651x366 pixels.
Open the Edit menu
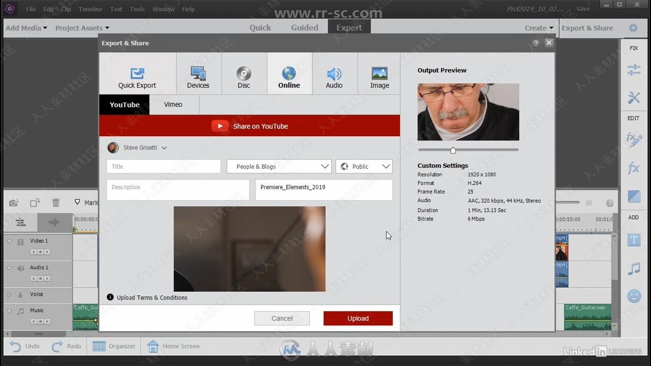coord(48,9)
